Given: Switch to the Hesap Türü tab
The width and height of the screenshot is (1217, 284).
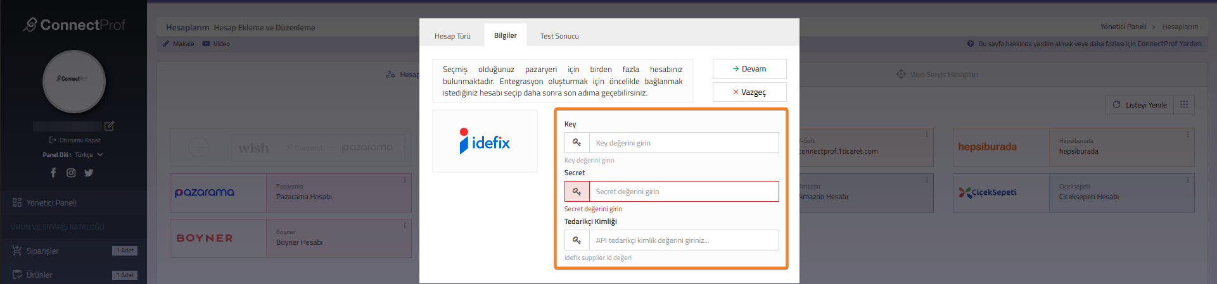Looking at the screenshot, I should click(x=452, y=36).
